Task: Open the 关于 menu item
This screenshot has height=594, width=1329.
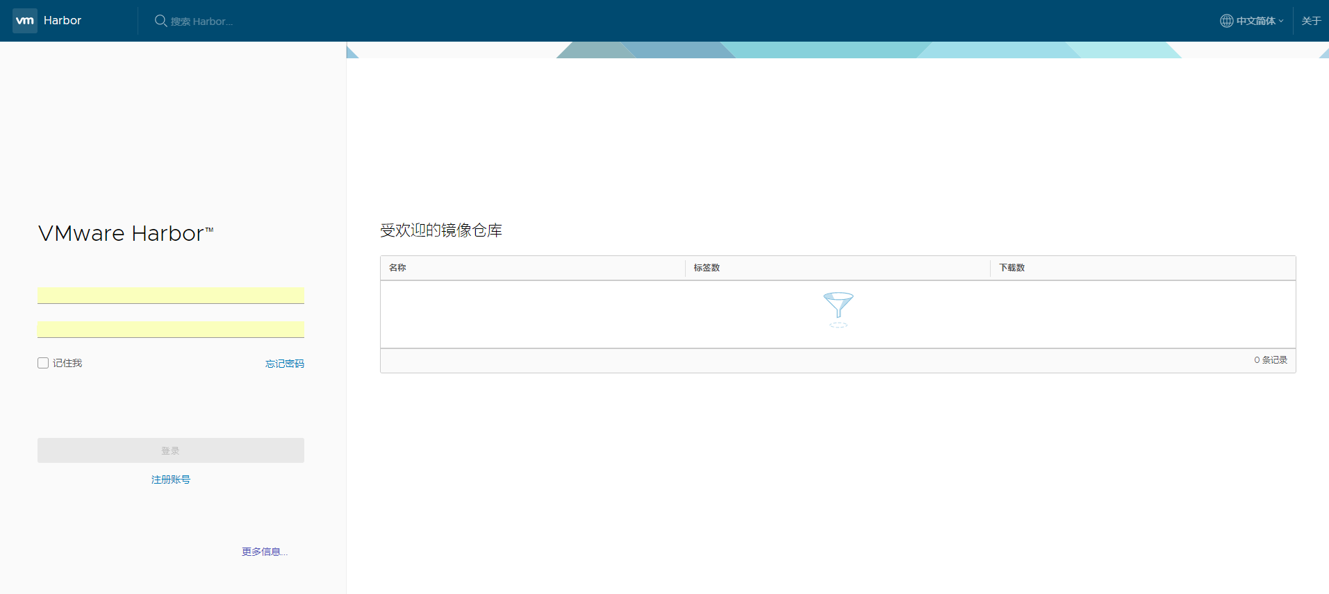Action: click(x=1311, y=21)
